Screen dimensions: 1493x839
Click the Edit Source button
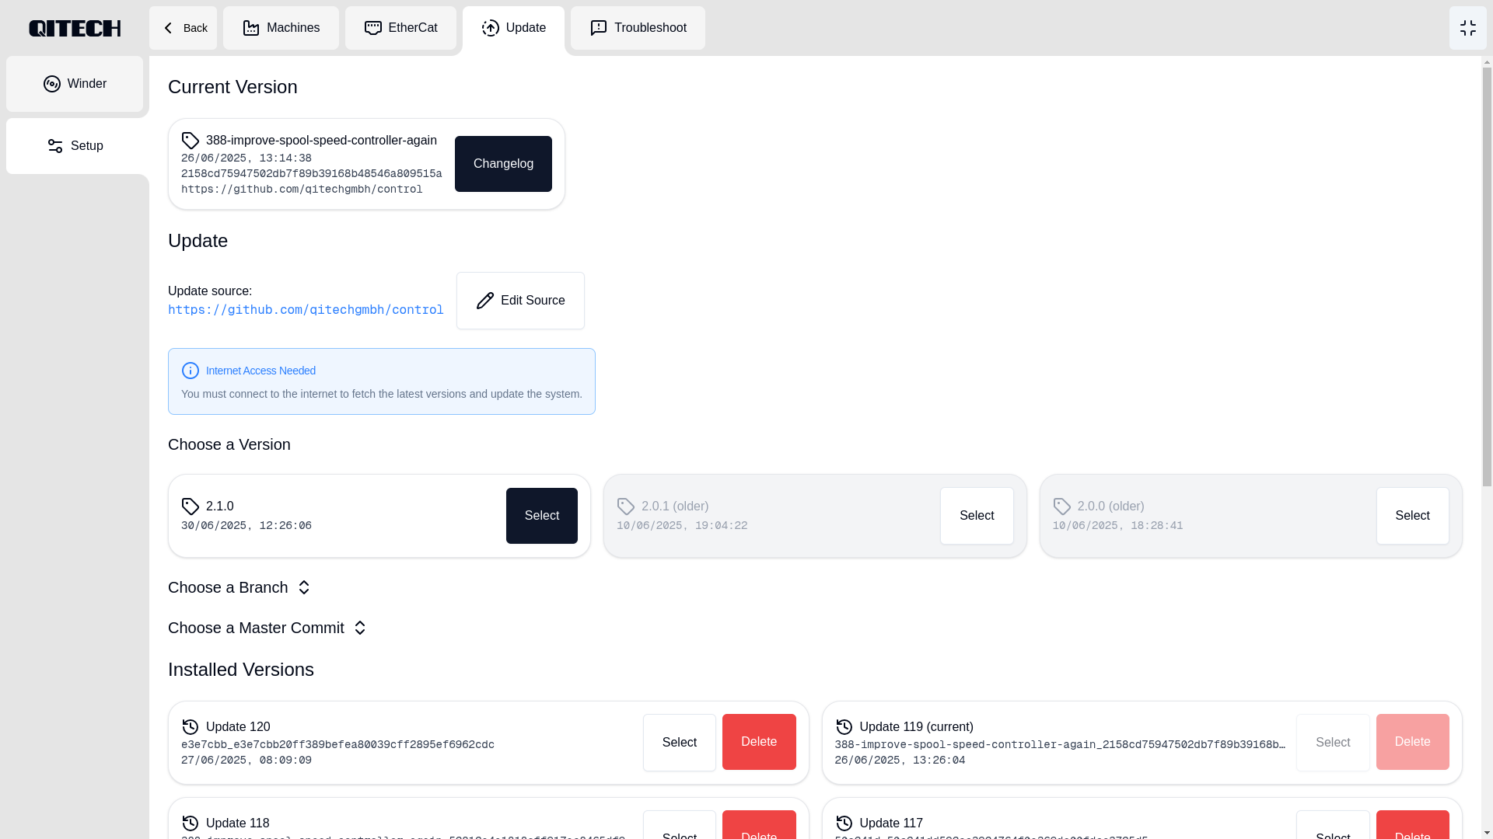point(520,301)
